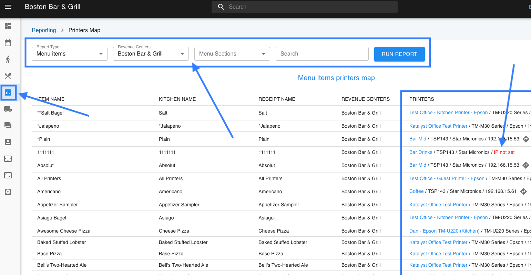Expand the Menu Sections dropdown

click(x=232, y=54)
